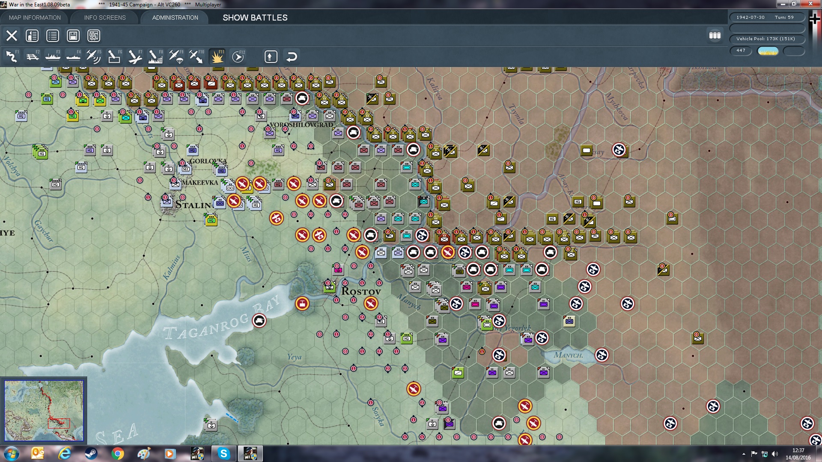822x462 pixels.
Task: Switch to rail movement mode F2
Action: (32, 56)
